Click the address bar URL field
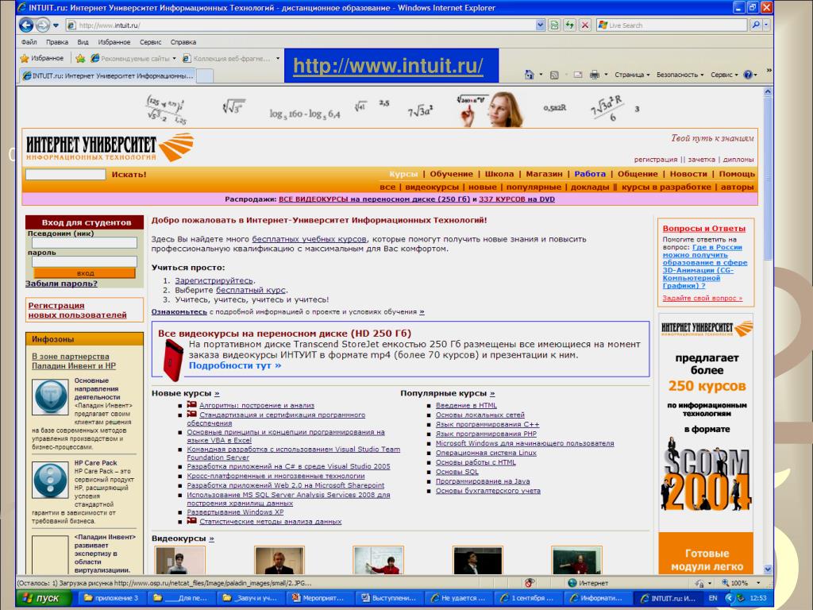The width and height of the screenshot is (813, 610). tap(306, 25)
